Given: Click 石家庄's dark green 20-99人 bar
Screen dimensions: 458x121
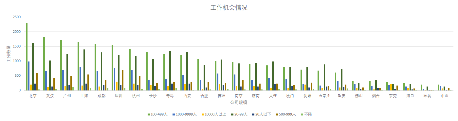Looking at the screenshot, I should click(324, 77).
